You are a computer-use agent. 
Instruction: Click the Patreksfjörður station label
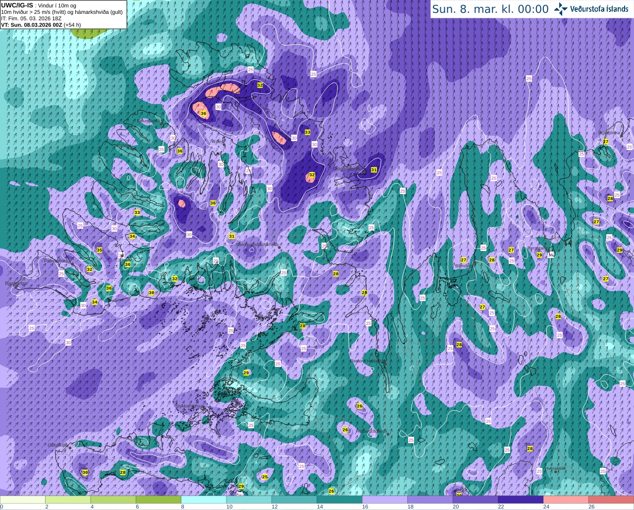point(58,260)
